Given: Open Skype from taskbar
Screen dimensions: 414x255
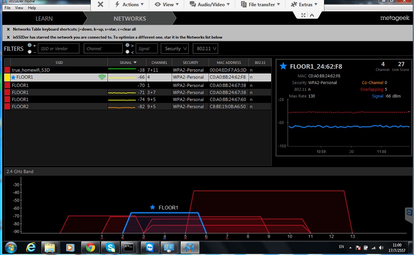Looking at the screenshot, I should (110, 248).
